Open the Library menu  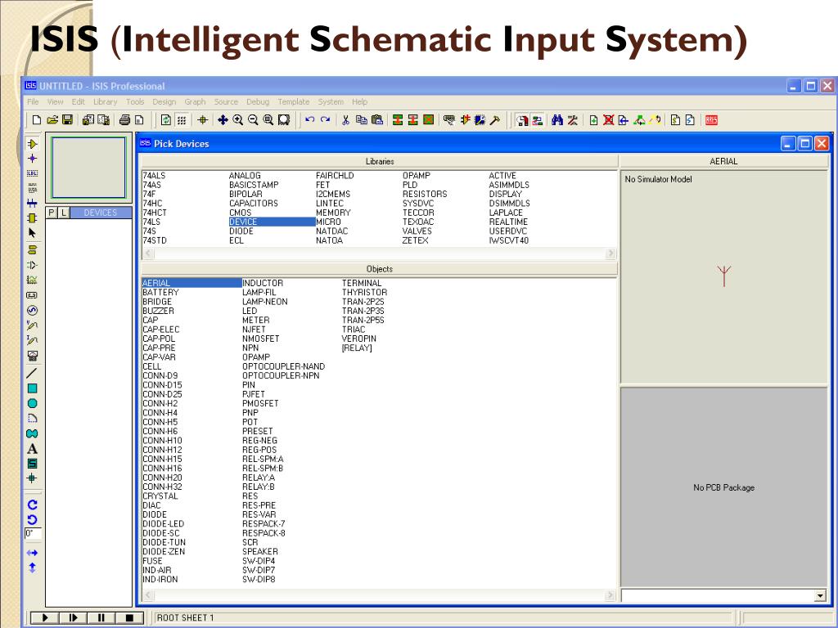click(105, 101)
